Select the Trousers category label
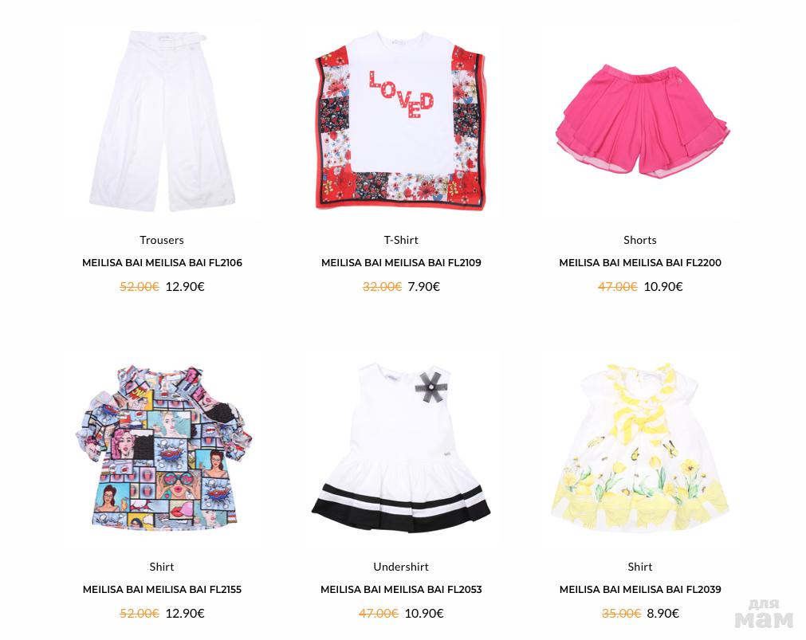 (x=162, y=240)
